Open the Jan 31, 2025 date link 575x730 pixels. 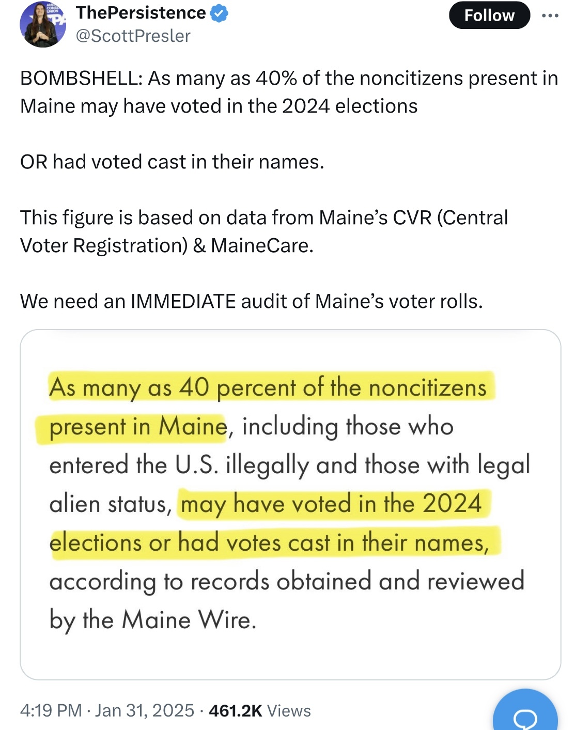pyautogui.click(x=144, y=710)
